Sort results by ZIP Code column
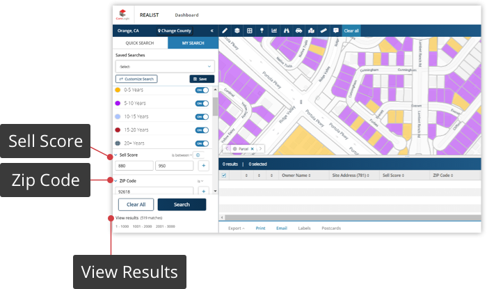This screenshot has width=487, height=289. click(443, 175)
